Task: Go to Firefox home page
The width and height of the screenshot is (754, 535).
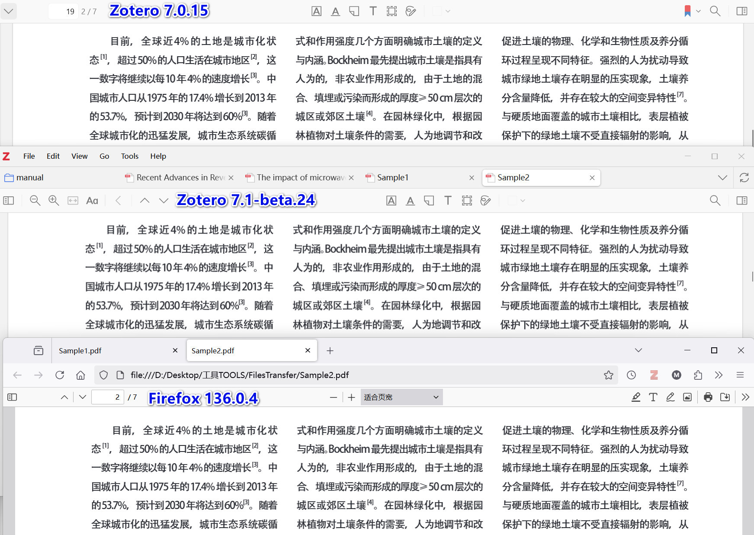Action: 80,375
